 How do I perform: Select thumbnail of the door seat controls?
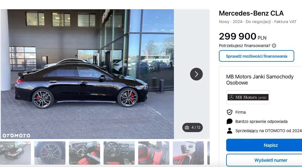pos(188,153)
